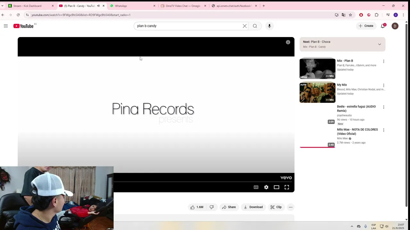Open playtheaudio channel link
Screen dimensions: 410x230
[344, 115]
